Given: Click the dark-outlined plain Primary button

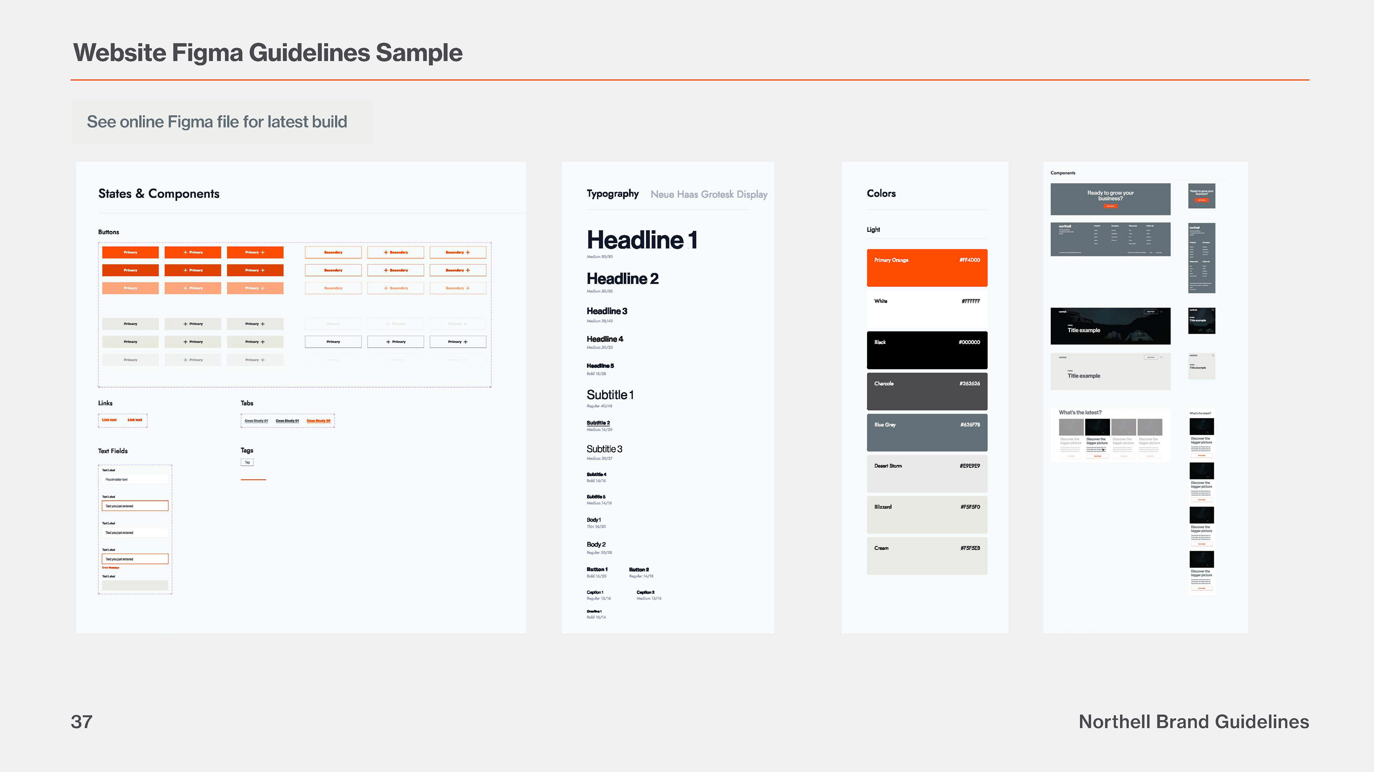Looking at the screenshot, I should 333,342.
